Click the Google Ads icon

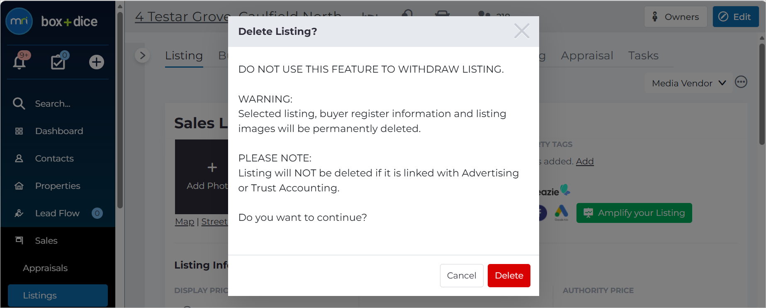click(561, 213)
